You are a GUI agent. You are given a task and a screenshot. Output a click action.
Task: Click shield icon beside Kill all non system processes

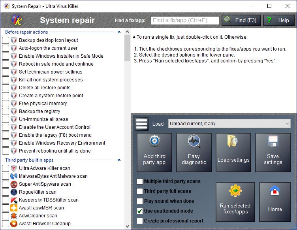pyautogui.click(x=14, y=80)
